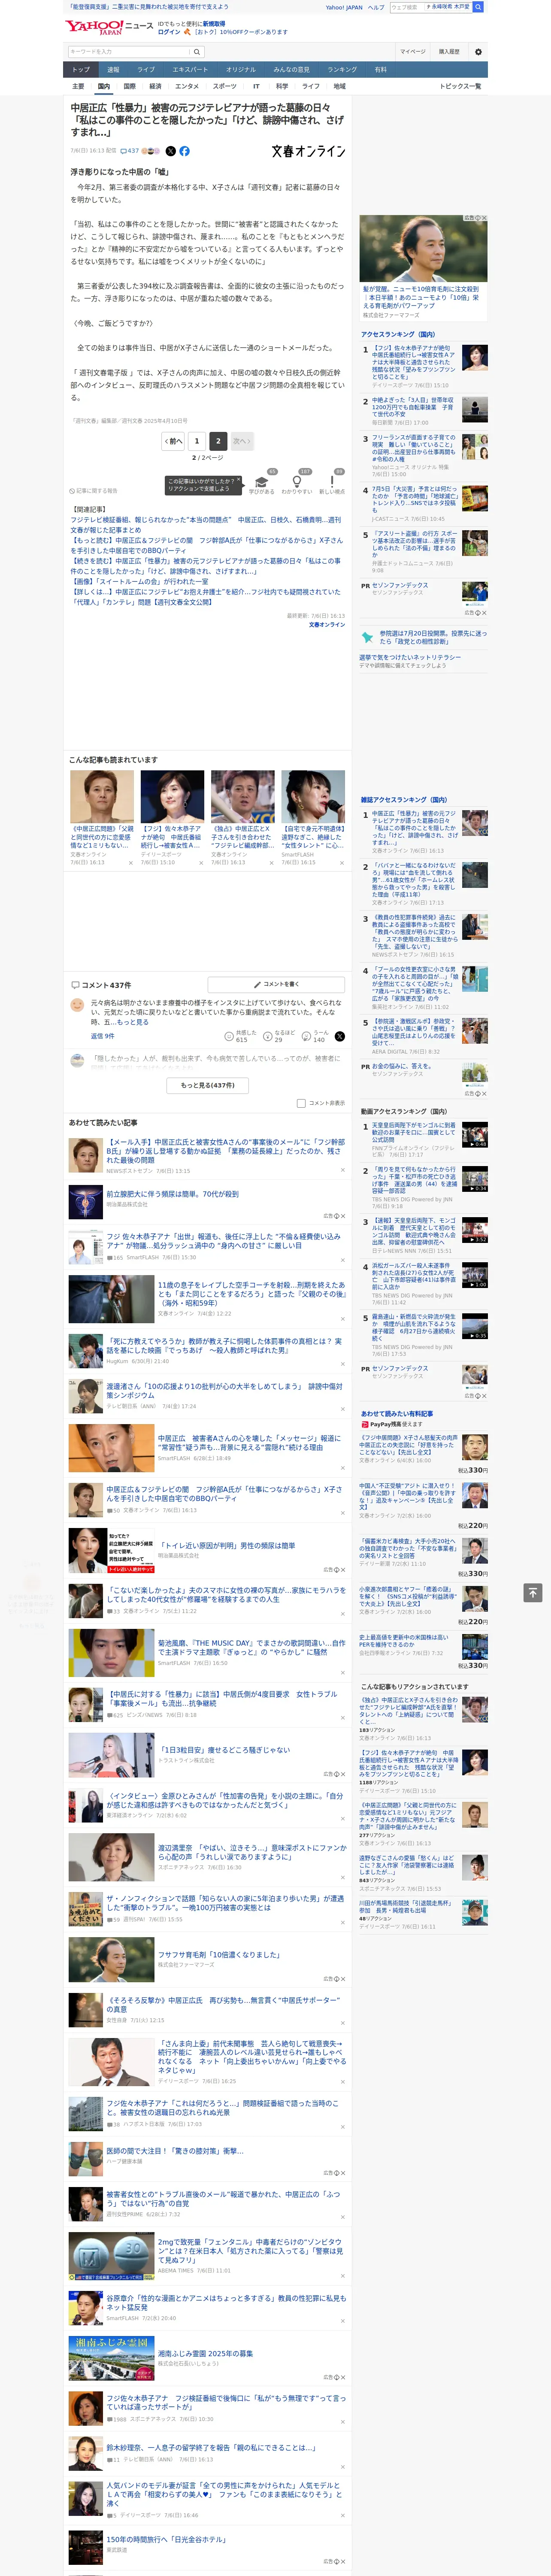Open the 返信 9件 replies link
The image size is (551, 2576).
point(102,1036)
